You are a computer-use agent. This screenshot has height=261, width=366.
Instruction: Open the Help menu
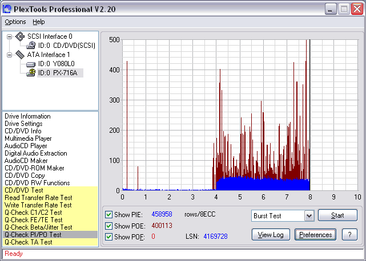pos(38,22)
